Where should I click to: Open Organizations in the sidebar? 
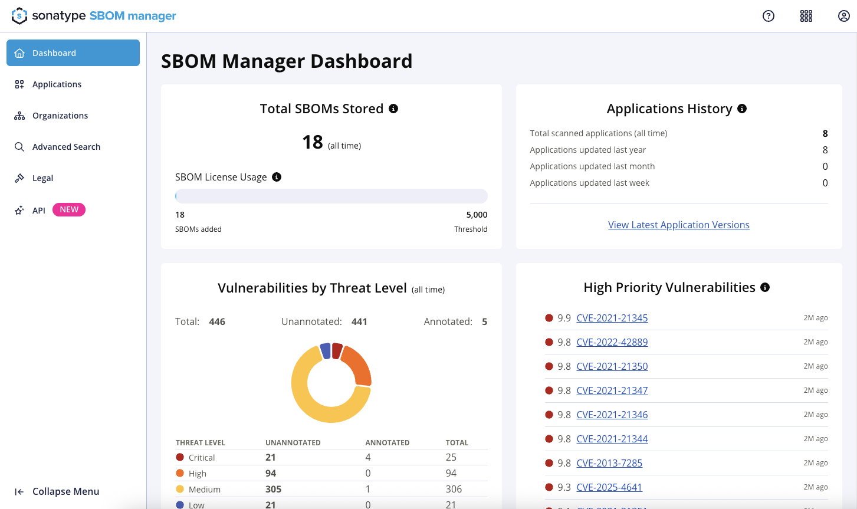[73, 116]
